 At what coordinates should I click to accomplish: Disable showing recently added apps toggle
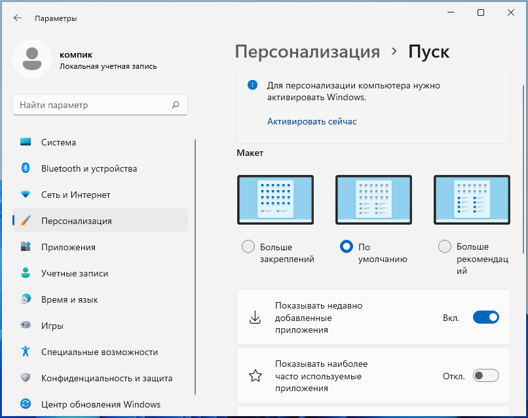(485, 318)
